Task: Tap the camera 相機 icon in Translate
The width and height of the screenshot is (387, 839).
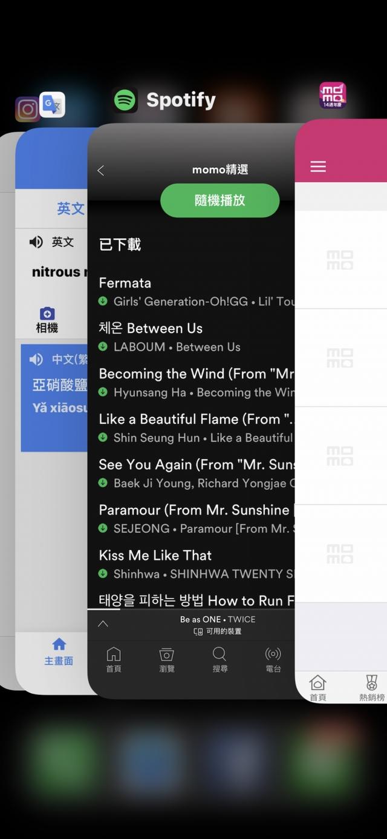Action: click(x=47, y=320)
